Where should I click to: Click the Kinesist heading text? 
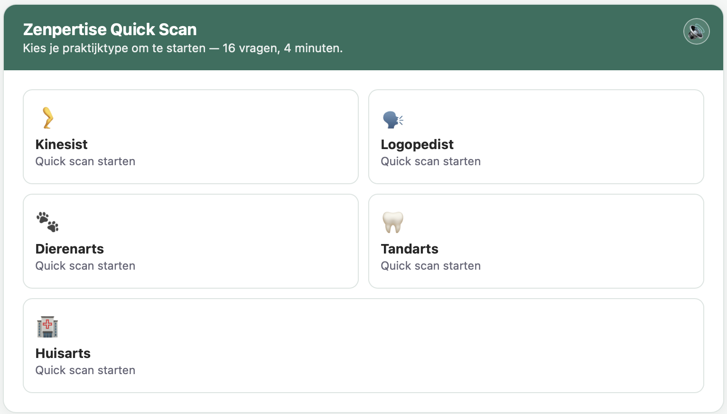coord(62,144)
